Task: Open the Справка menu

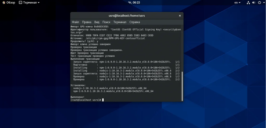Action: tap(135, 22)
